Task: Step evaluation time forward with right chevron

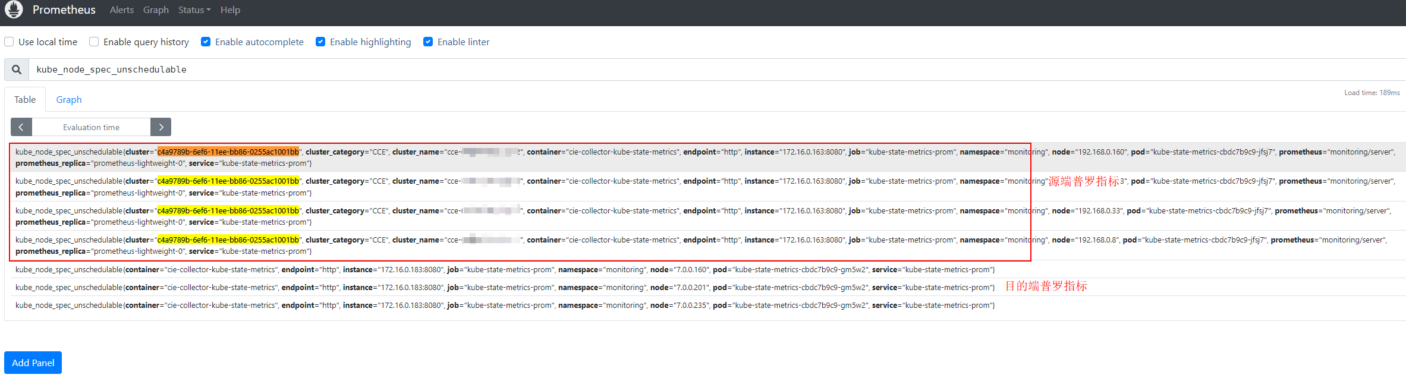Action: pos(161,127)
